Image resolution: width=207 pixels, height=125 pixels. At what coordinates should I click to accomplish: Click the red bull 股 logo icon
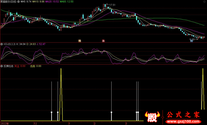pyautogui.click(x=153, y=117)
